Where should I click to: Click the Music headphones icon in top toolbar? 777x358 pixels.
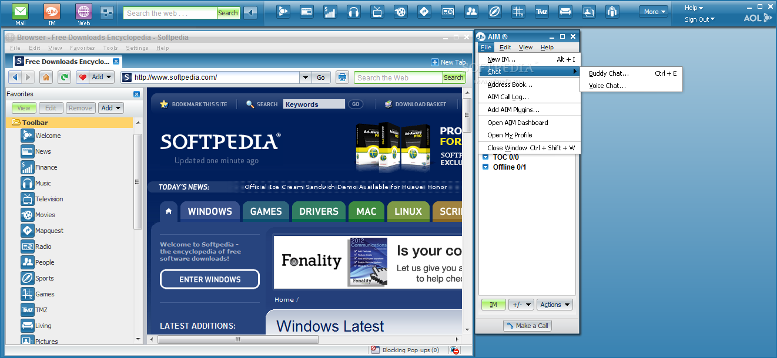coord(353,11)
